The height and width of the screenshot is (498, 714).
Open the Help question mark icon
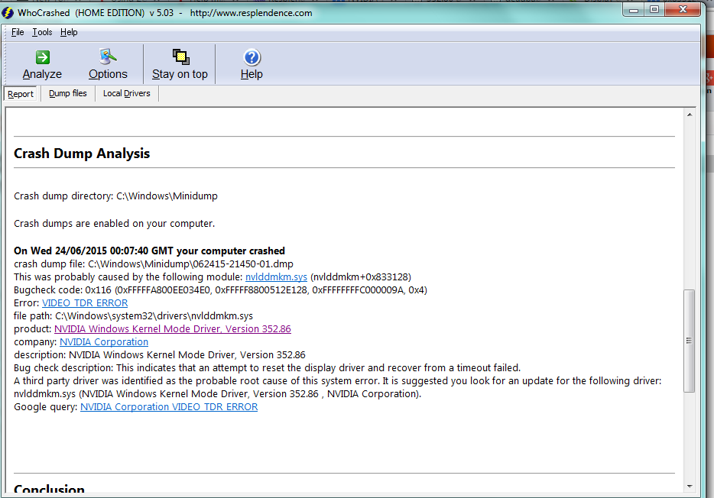pos(252,57)
